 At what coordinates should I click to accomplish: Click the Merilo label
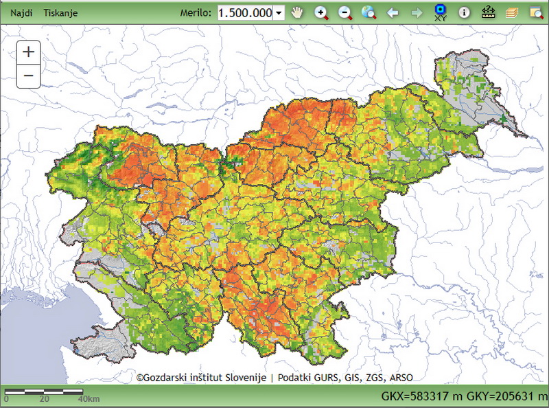tap(196, 13)
